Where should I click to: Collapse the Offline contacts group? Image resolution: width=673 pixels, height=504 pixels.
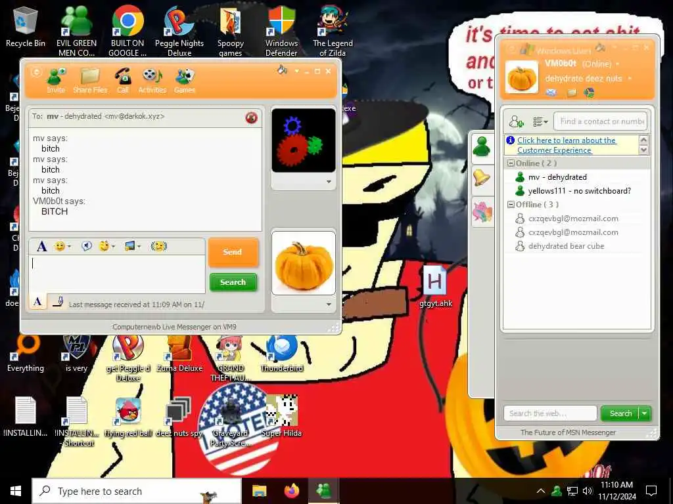point(511,205)
